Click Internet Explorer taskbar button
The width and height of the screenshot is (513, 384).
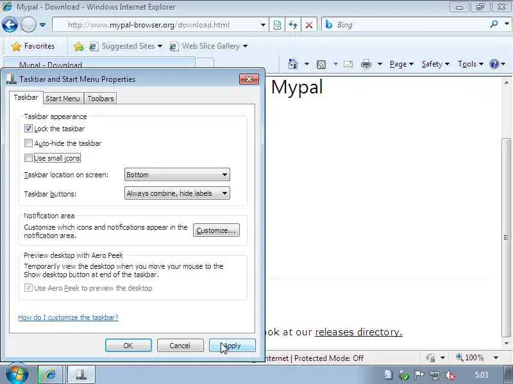point(50,374)
